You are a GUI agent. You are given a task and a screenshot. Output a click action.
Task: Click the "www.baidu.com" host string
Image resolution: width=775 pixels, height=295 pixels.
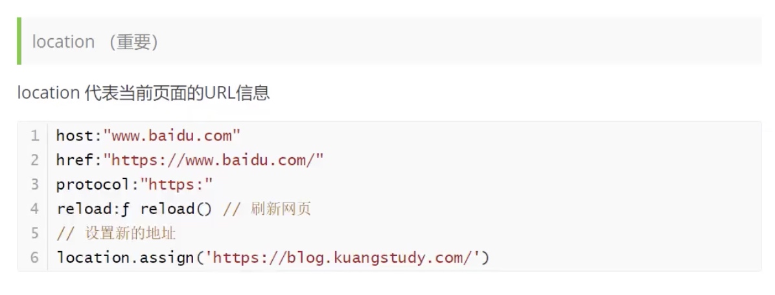click(172, 135)
